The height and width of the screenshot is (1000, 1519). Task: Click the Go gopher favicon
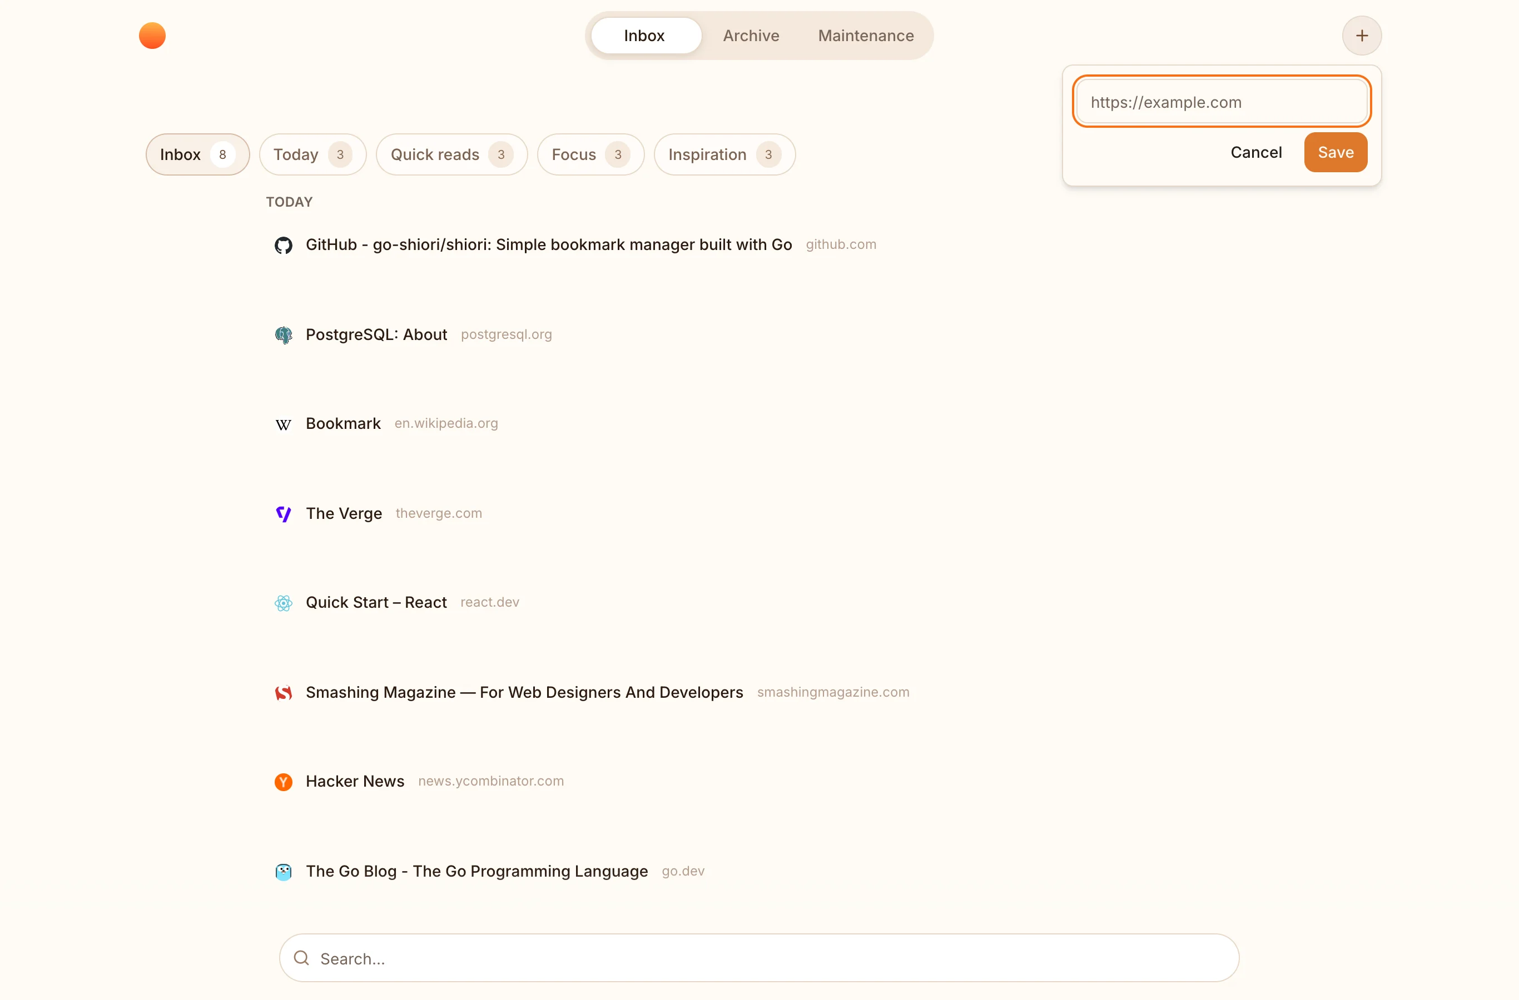[x=284, y=872]
